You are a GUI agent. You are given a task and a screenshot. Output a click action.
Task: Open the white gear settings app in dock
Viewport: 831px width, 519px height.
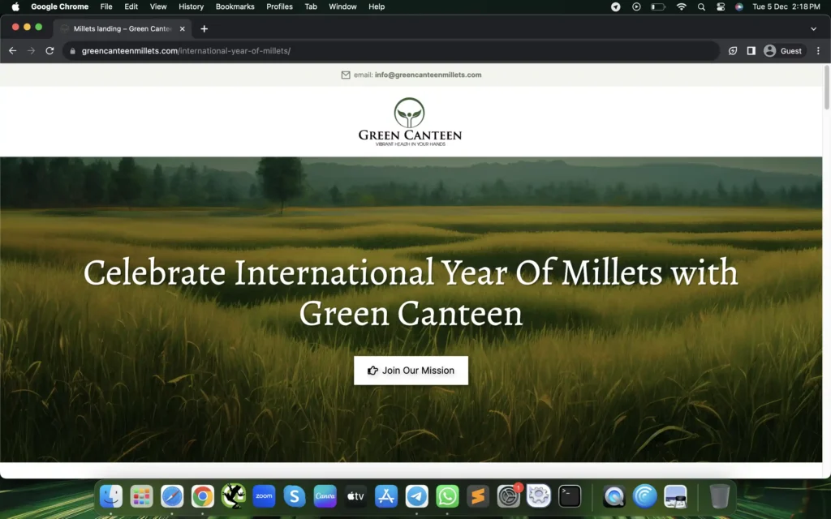click(539, 496)
